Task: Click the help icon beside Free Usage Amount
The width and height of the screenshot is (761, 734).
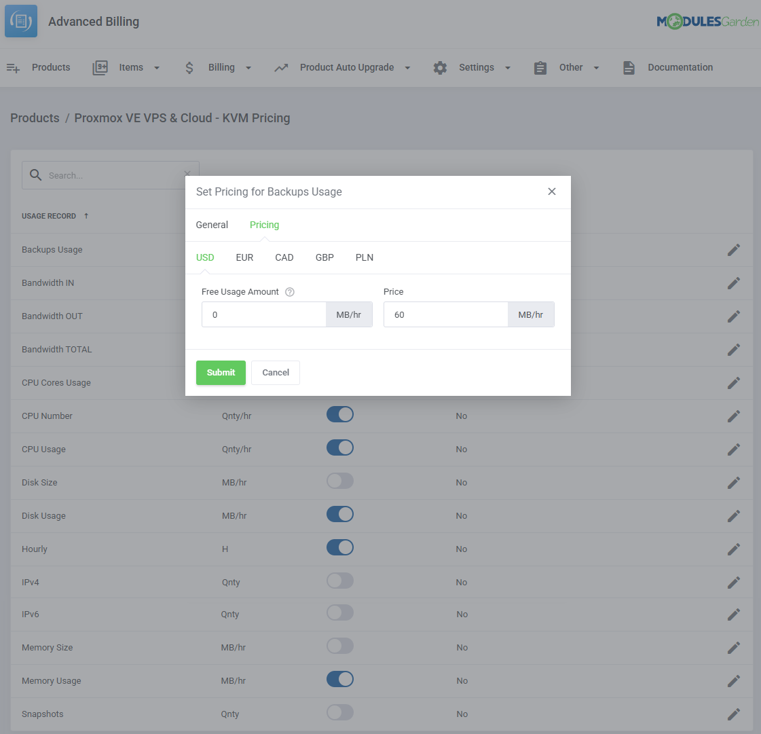Action: pyautogui.click(x=290, y=292)
